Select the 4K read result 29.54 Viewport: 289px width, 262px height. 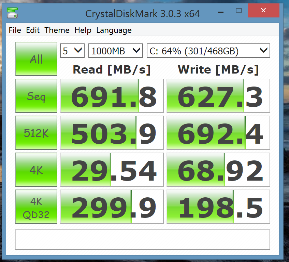pos(112,170)
